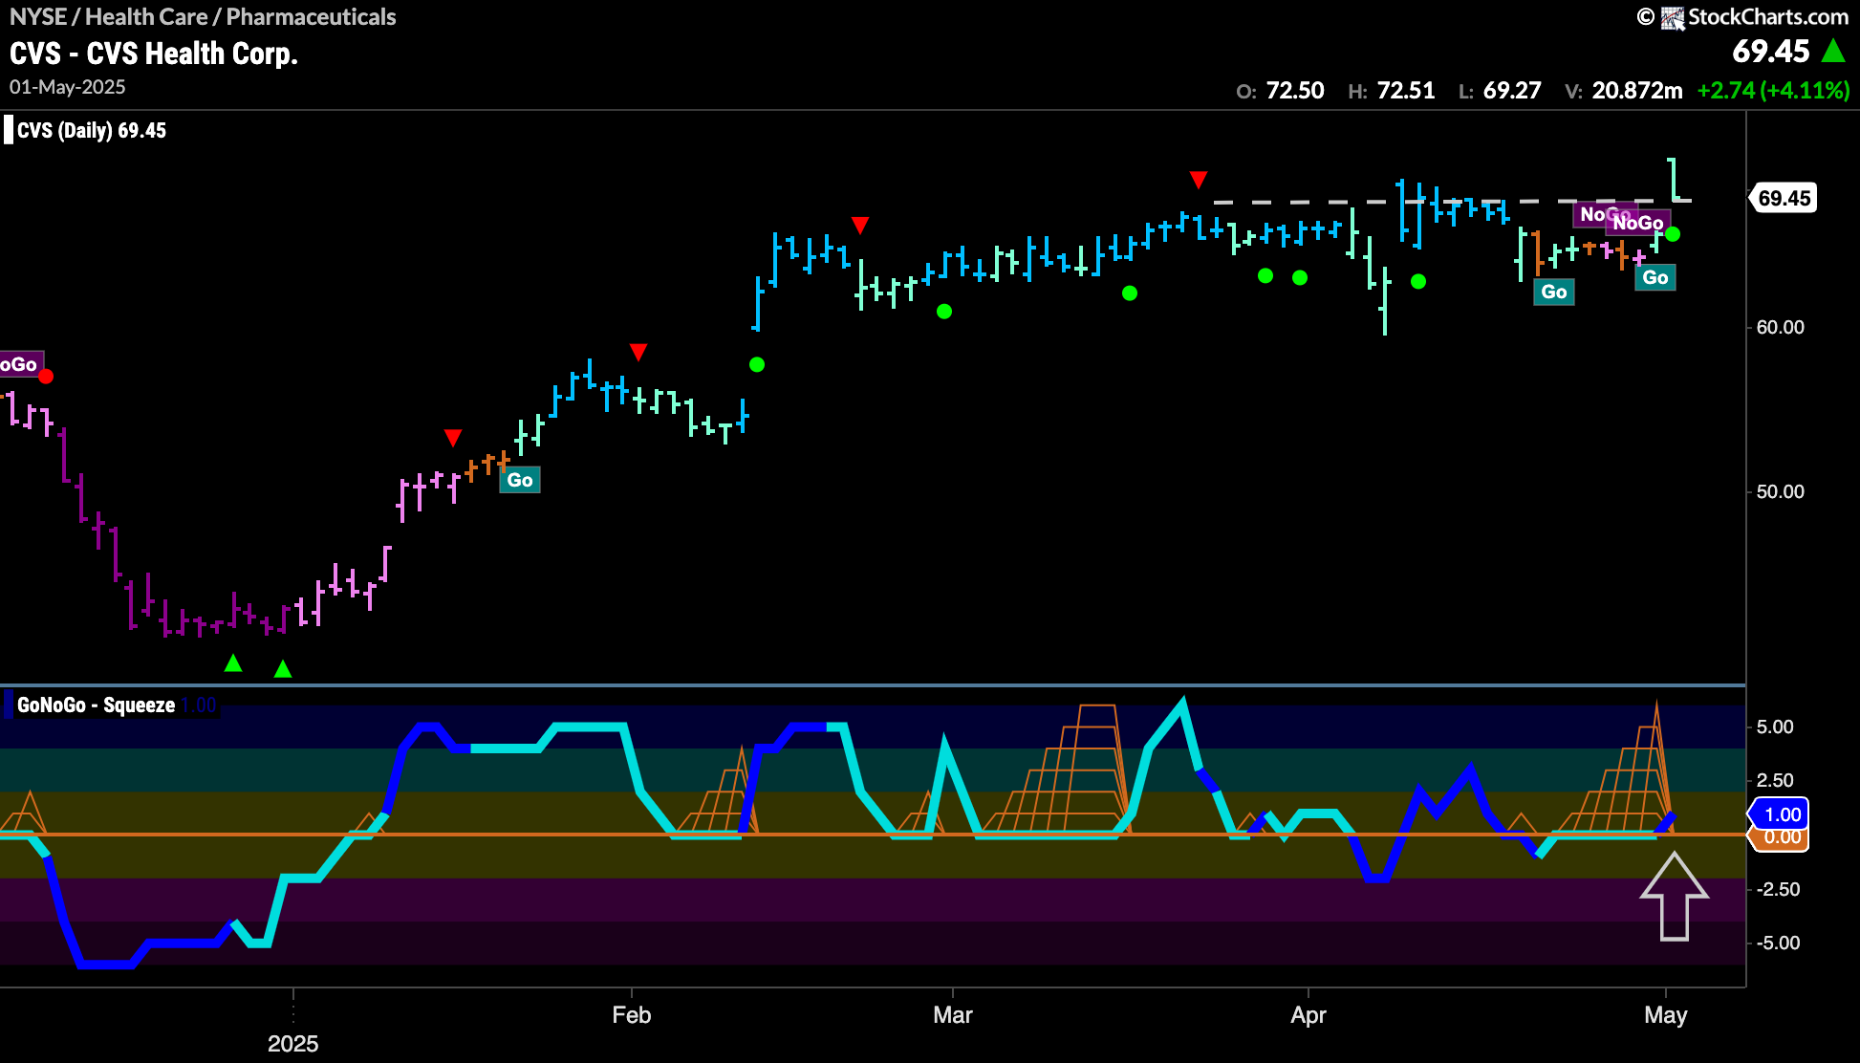Click the CVS - CVS Health Corp. title
This screenshot has height=1063, width=1860.
[x=154, y=54]
